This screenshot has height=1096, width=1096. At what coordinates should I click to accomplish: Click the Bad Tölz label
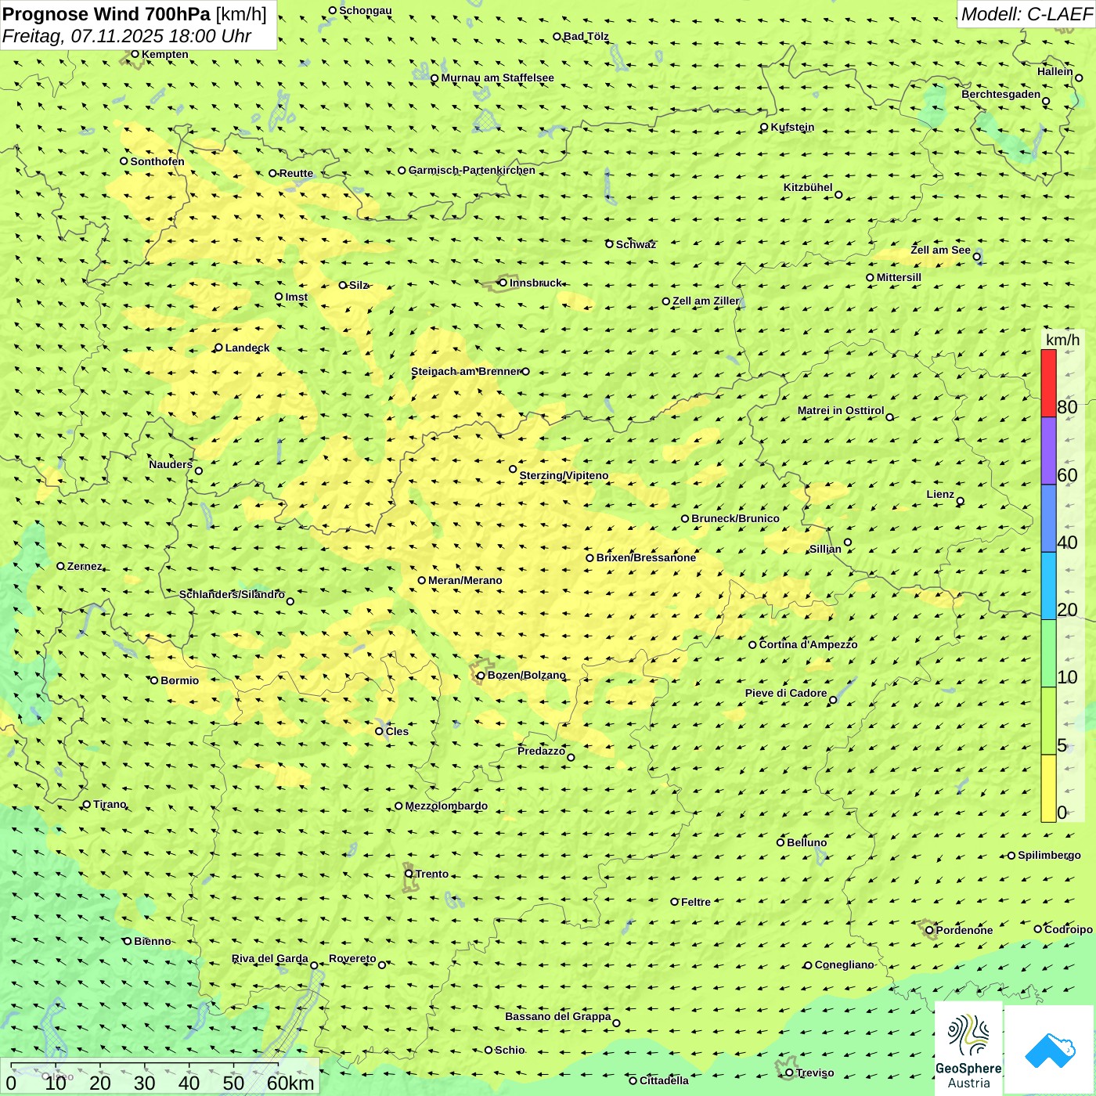click(x=586, y=36)
